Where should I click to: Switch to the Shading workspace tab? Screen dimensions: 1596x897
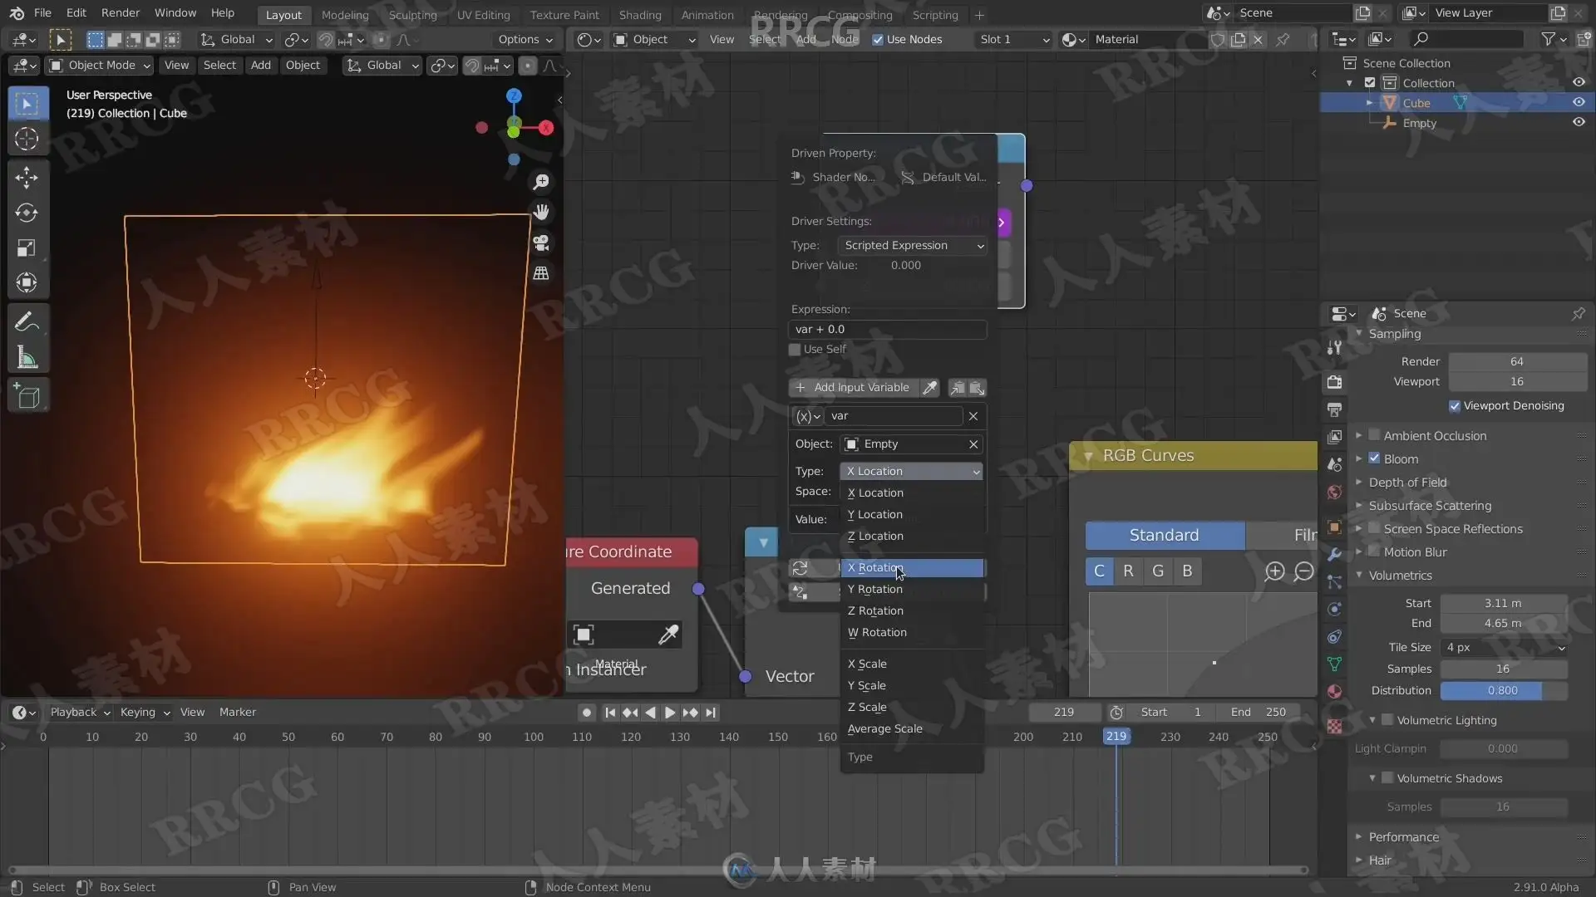pos(639,15)
